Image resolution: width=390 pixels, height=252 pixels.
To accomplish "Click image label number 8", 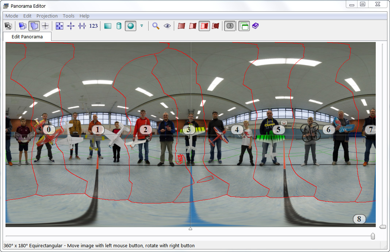I will point(359,219).
